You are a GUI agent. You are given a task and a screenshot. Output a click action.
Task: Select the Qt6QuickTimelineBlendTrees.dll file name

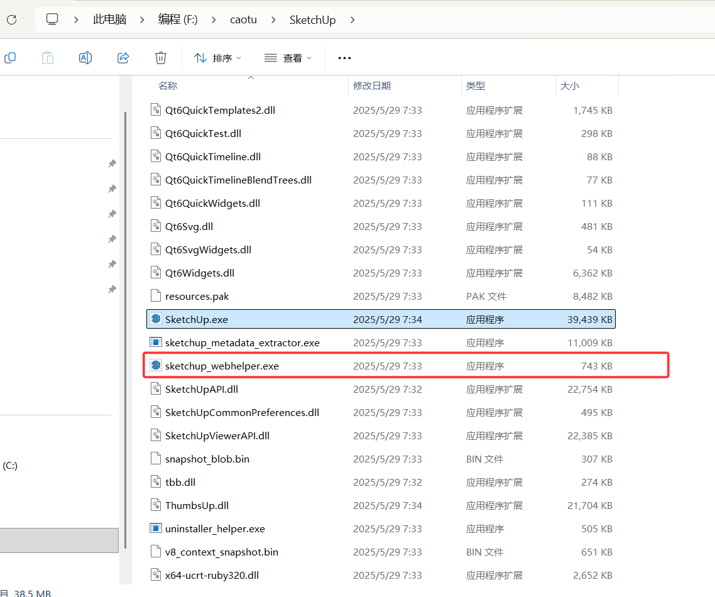[x=239, y=180]
